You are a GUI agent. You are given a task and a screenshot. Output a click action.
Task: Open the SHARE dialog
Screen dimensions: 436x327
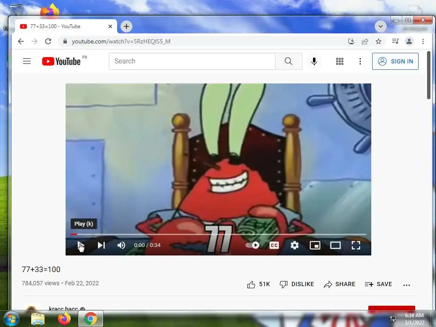pyautogui.click(x=339, y=284)
